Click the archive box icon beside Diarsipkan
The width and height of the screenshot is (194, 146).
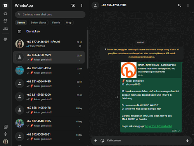(x=19, y=31)
